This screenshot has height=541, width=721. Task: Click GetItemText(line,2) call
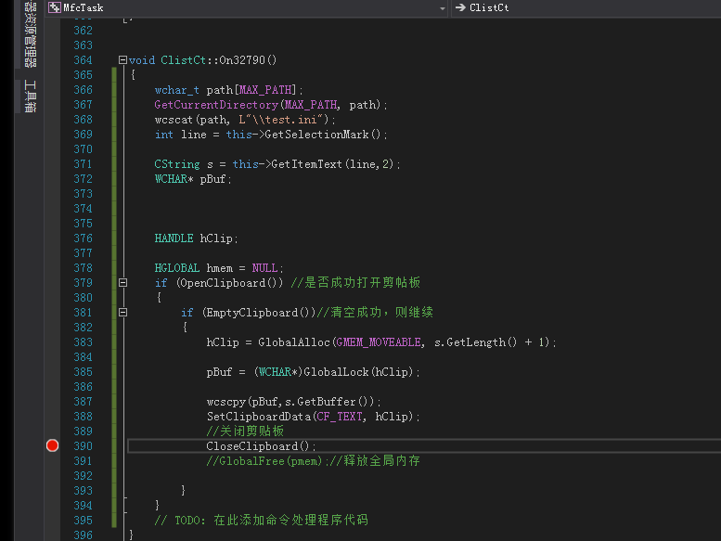333,164
